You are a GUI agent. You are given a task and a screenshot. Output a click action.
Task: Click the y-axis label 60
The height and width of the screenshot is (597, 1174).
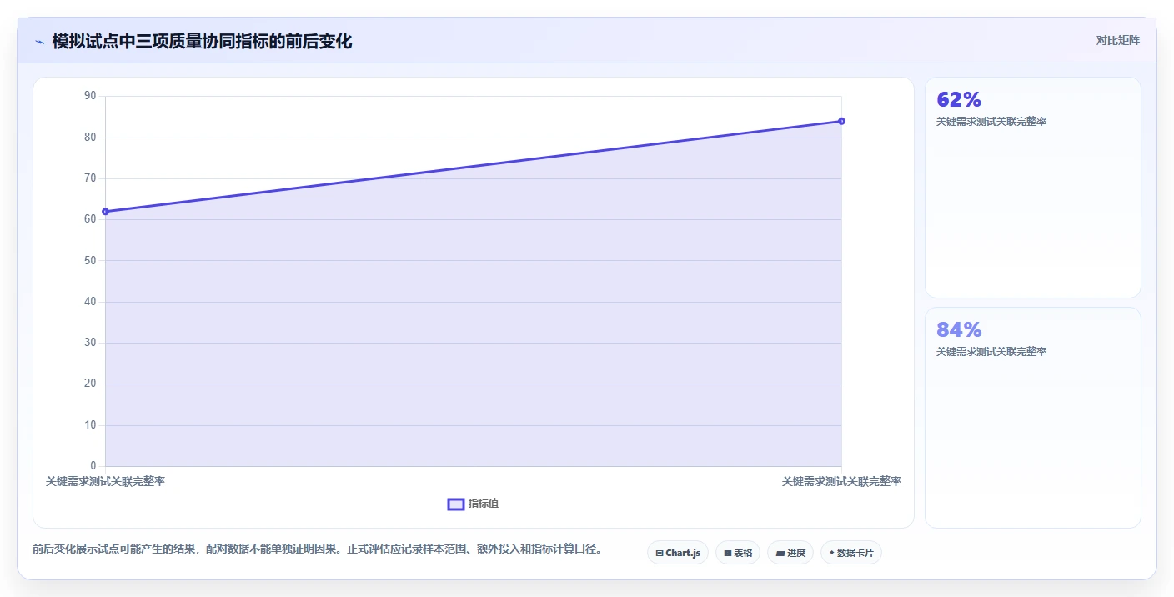point(90,219)
